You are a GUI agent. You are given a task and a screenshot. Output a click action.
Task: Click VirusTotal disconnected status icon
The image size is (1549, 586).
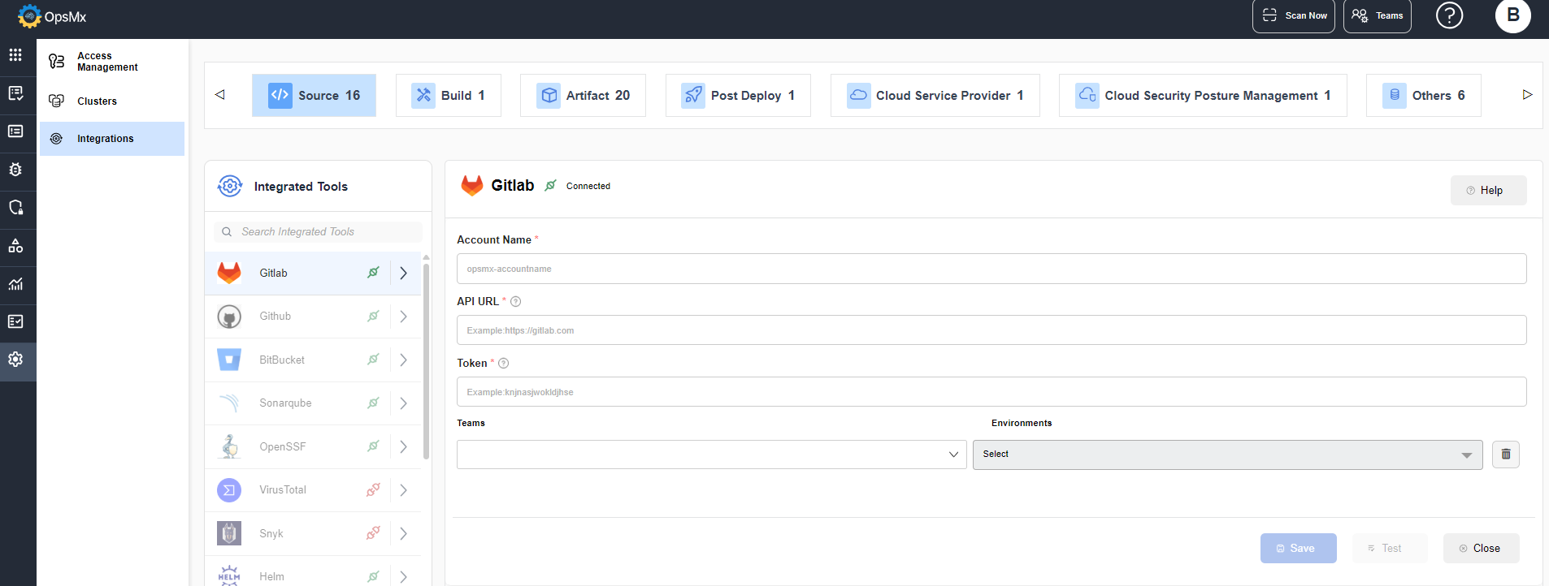coord(373,490)
